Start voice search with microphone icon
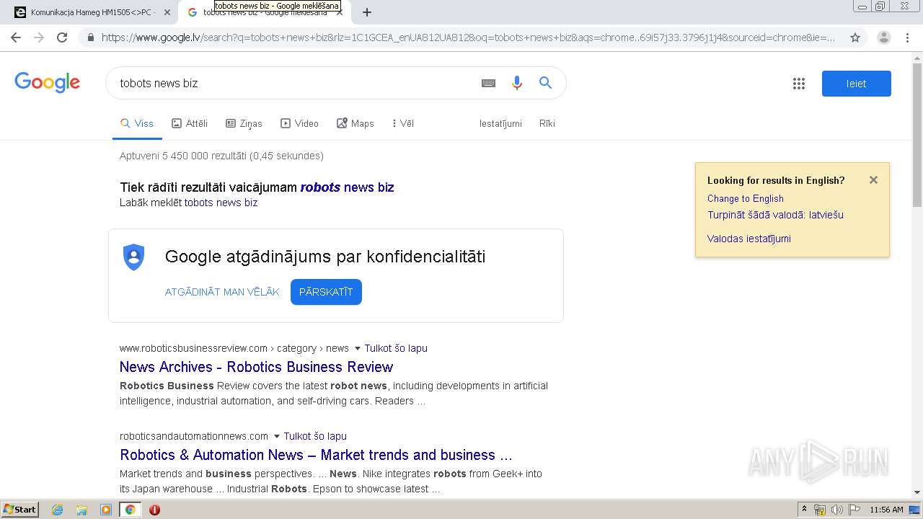Image resolution: width=923 pixels, height=519 pixels. tap(516, 83)
